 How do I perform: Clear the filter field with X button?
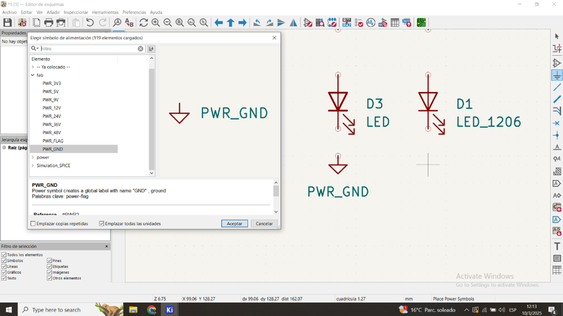pos(140,48)
